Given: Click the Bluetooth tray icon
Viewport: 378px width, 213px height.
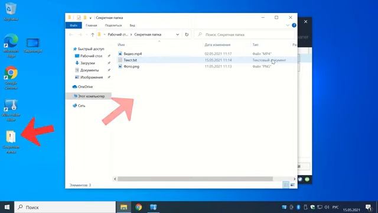Looking at the screenshot, I should (298, 207).
